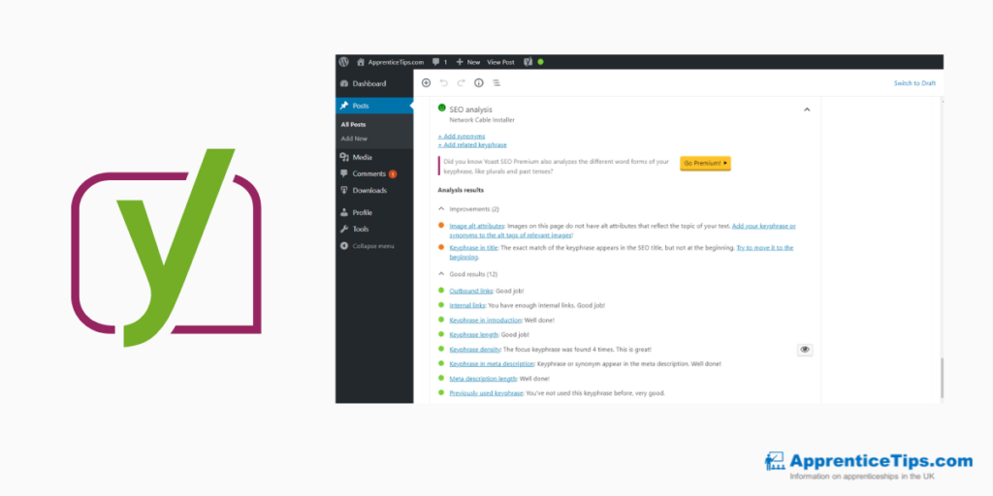
Task: Click the Network Cable Installer keyphrase text
Action: 482,119
